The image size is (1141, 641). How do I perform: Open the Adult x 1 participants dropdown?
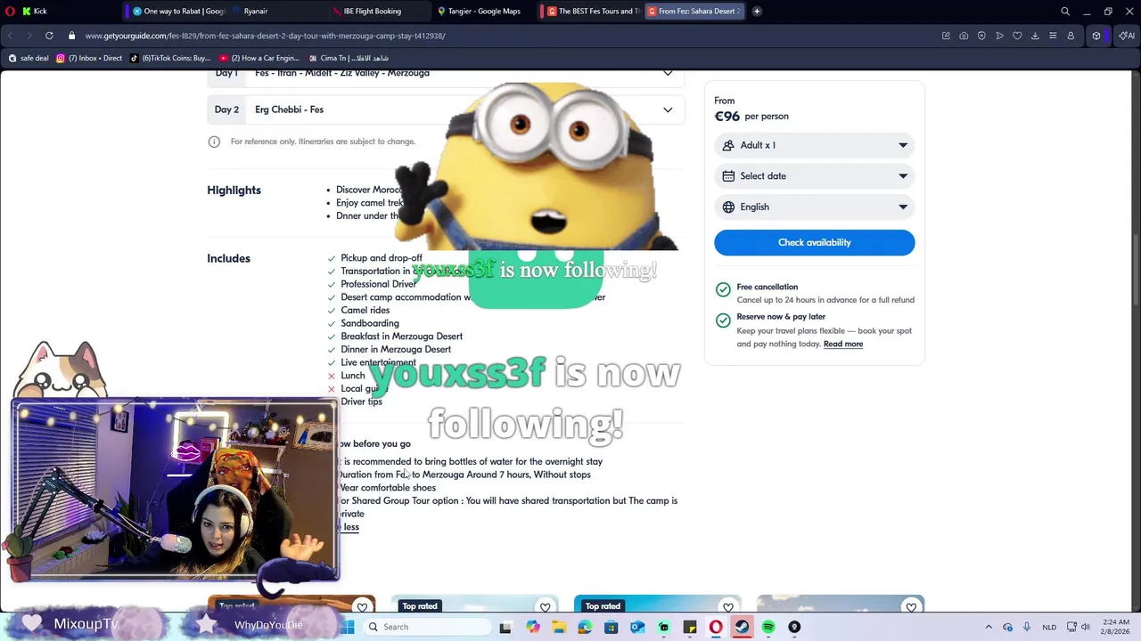tap(815, 145)
